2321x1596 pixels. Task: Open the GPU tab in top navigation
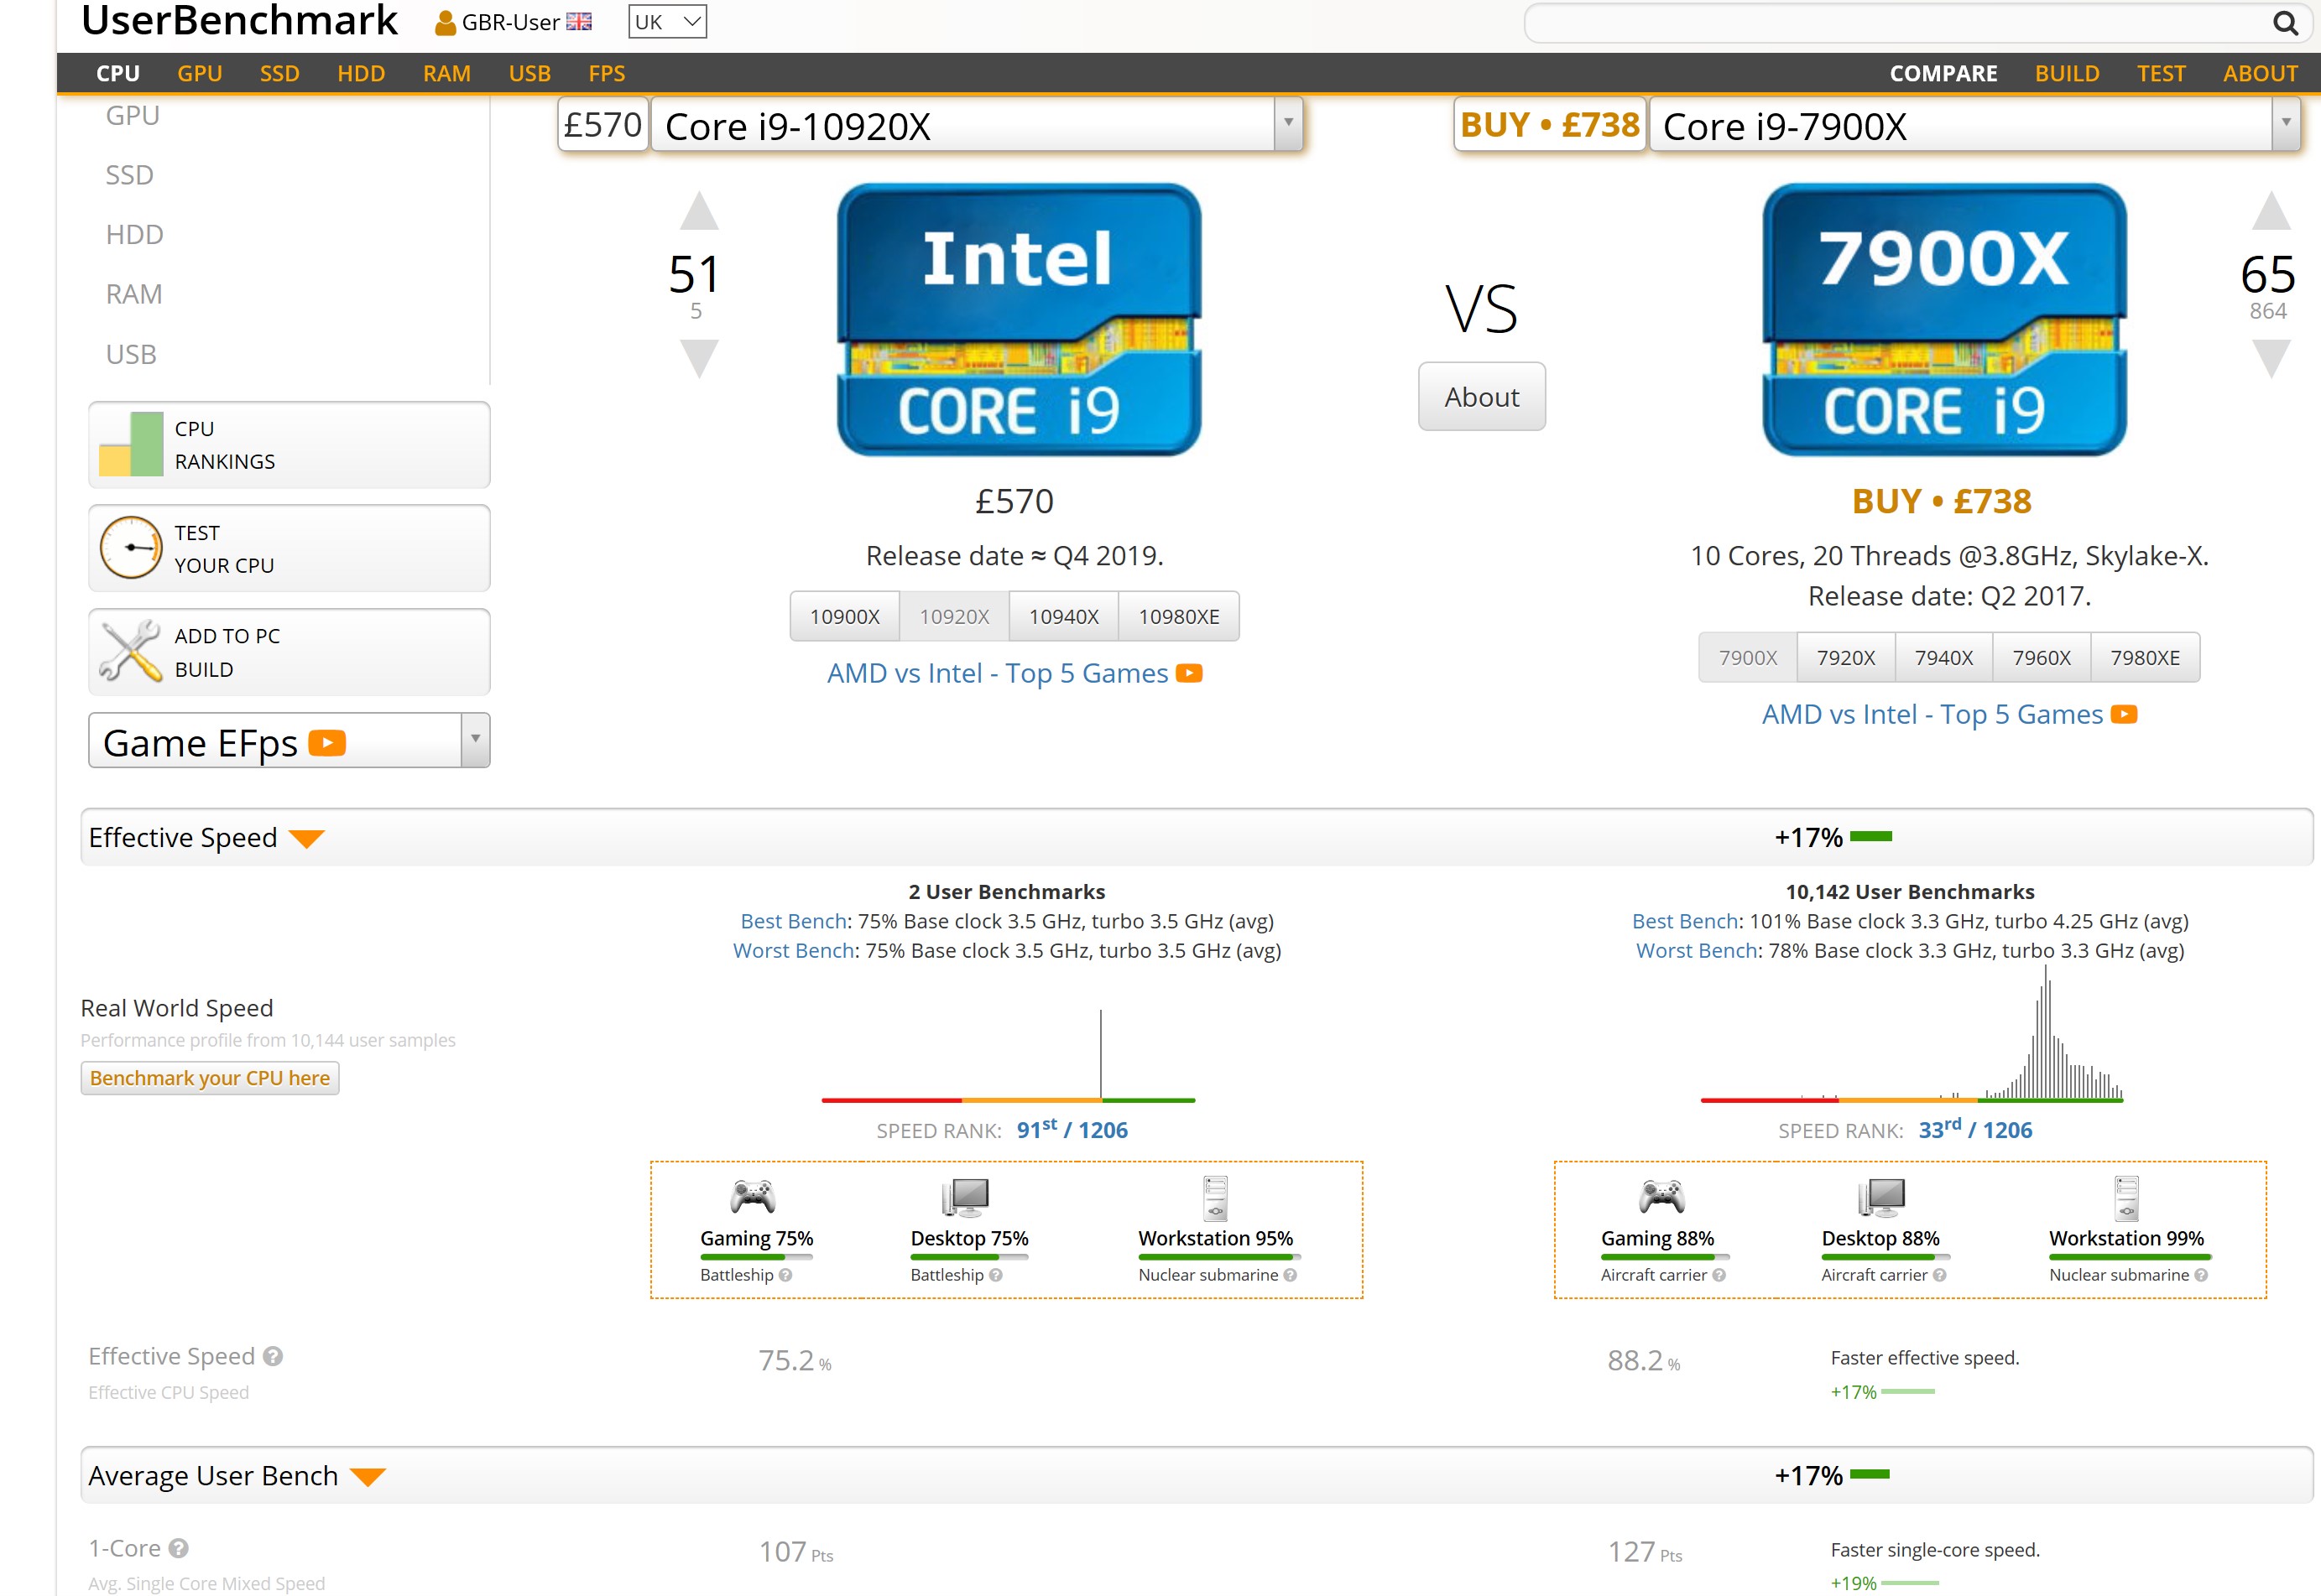point(200,73)
